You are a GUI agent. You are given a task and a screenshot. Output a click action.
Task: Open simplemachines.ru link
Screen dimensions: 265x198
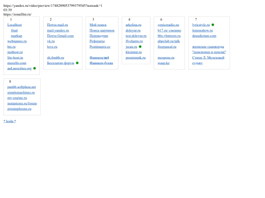point(21,92)
